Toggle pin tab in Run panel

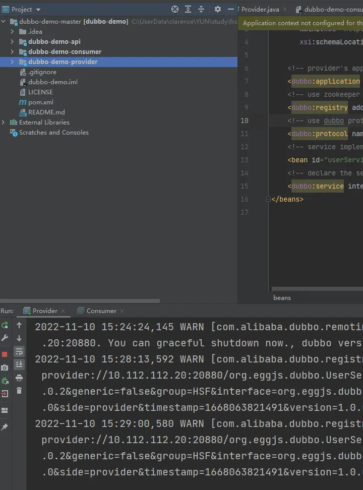click(x=5, y=427)
